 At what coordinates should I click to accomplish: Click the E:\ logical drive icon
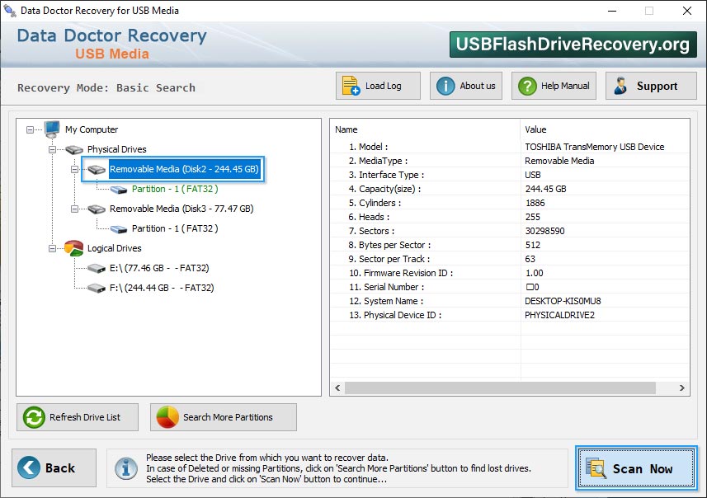point(97,269)
